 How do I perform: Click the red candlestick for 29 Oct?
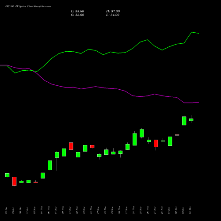point(15,181)
